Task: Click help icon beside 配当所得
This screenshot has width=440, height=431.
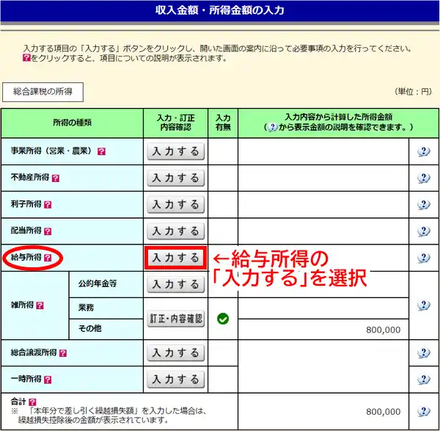Action: point(48,231)
